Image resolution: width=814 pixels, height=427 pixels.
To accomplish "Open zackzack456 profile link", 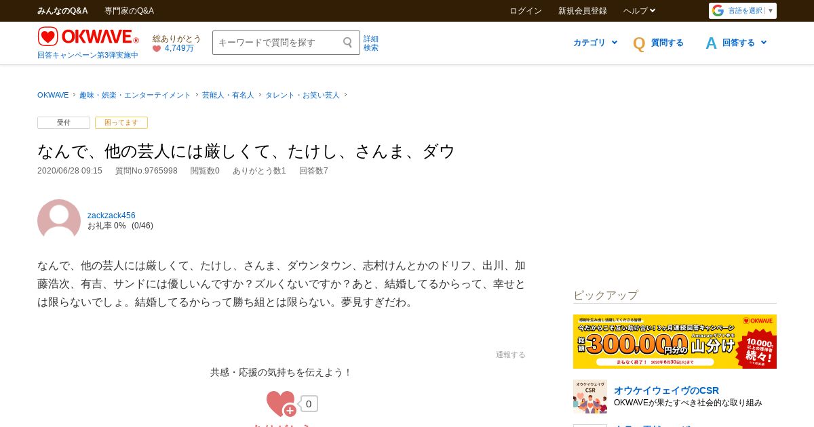I will click(111, 216).
